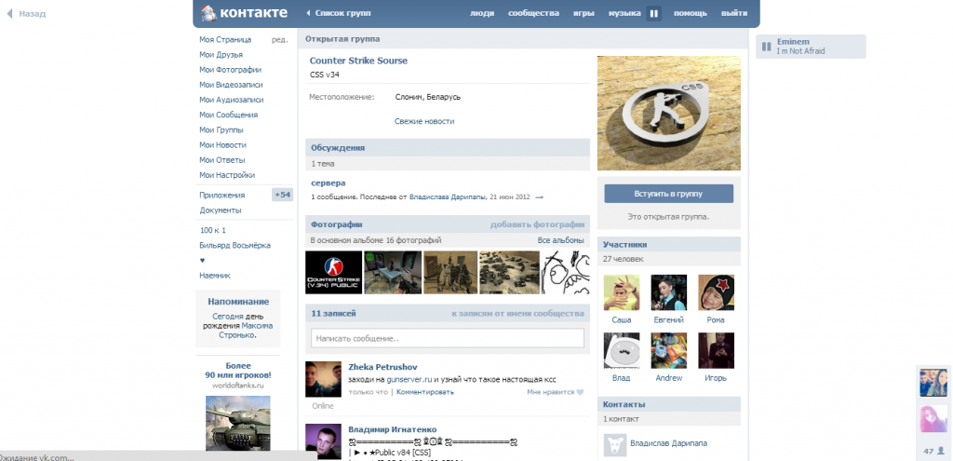The image size is (953, 461).
Task: Open Мои Сообщения in the left sidebar
Action: pos(228,115)
